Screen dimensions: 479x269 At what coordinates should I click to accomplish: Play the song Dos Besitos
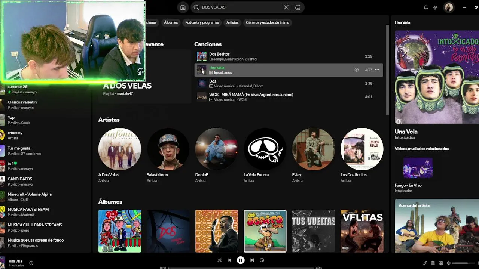coord(289,56)
